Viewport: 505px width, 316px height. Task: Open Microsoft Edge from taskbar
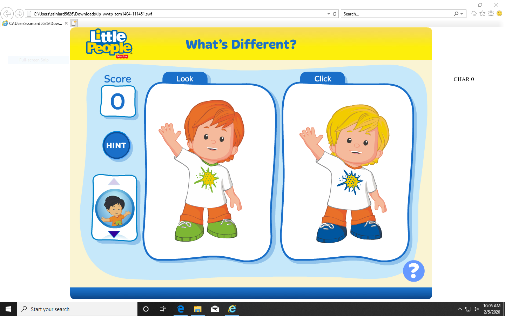pos(181,309)
